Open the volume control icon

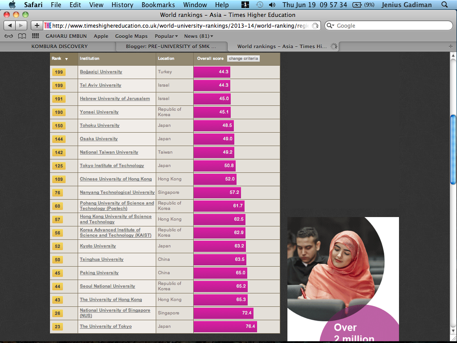pyautogui.click(x=272, y=4)
